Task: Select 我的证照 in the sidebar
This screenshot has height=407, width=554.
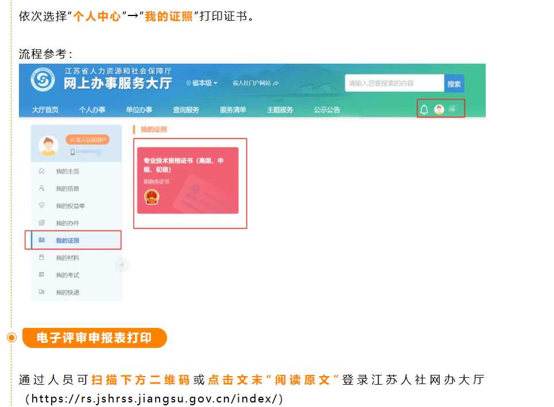Action: click(x=68, y=240)
